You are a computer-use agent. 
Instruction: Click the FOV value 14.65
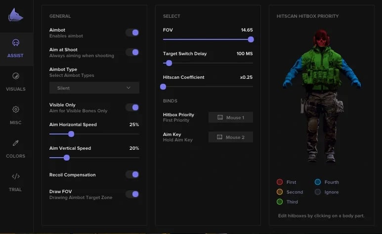coord(247,30)
